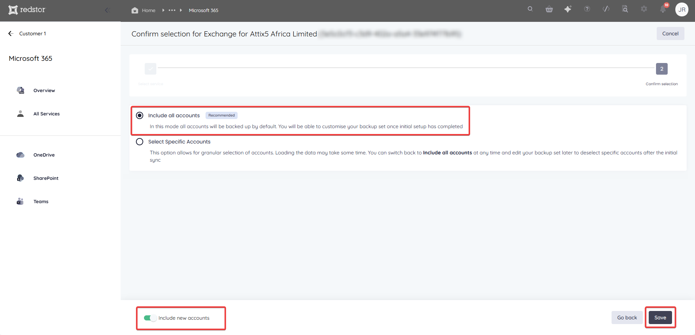Image resolution: width=695 pixels, height=335 pixels.
Task: Select Include all accounts radio button
Action: pos(140,115)
